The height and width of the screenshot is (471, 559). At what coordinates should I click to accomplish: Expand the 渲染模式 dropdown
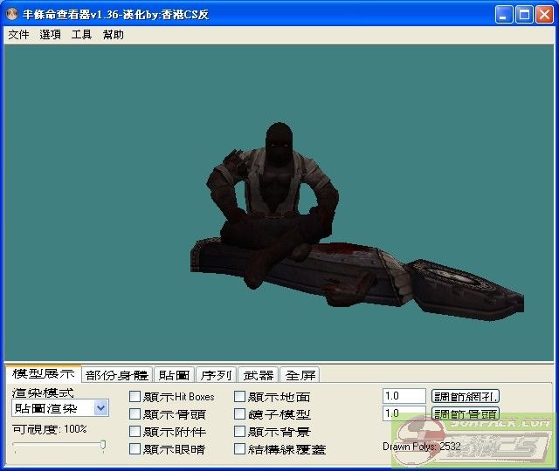[x=100, y=407]
